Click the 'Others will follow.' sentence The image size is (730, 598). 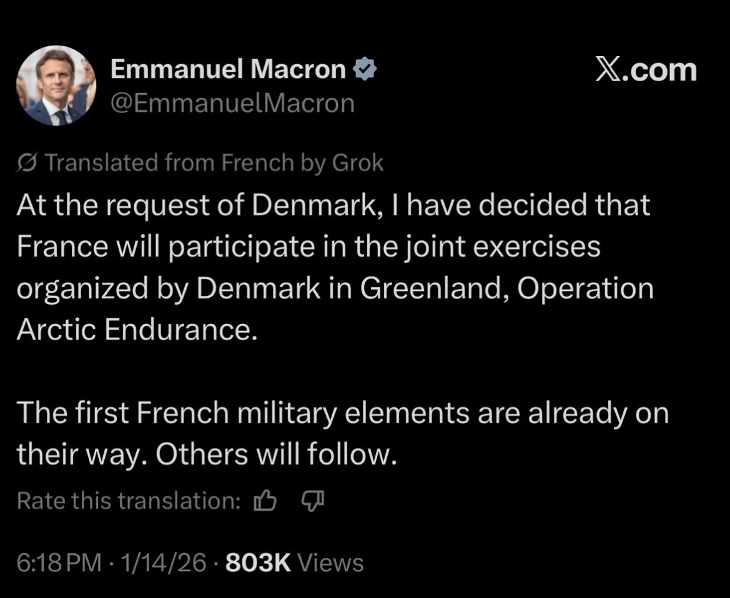coord(275,456)
